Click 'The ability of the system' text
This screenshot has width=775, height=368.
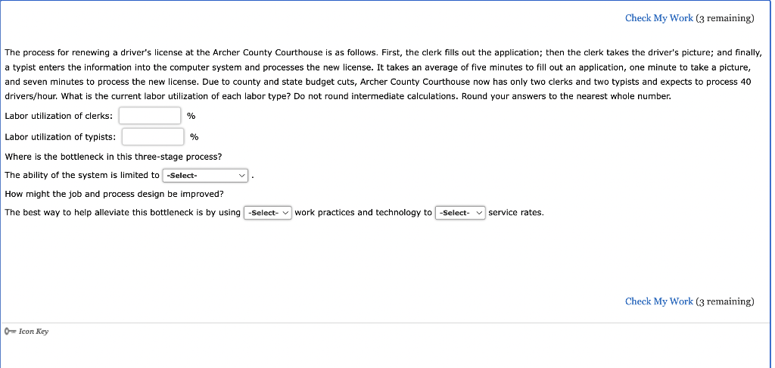pyautogui.click(x=82, y=176)
